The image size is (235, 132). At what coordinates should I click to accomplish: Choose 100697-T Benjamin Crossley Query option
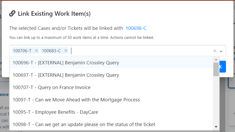coord(66,75)
